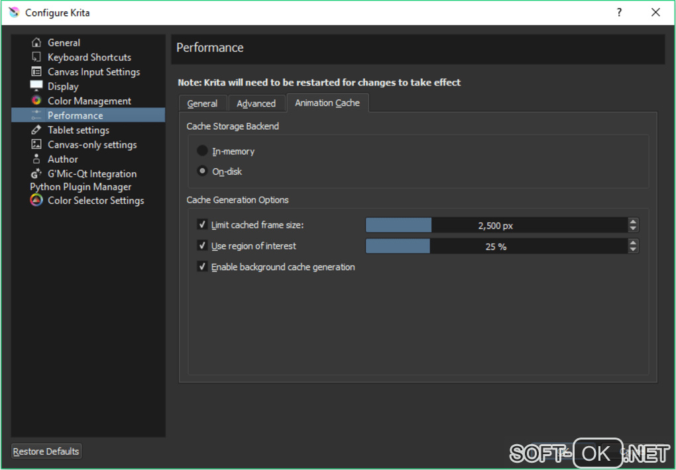Click the Krita logo in title bar
676x470 pixels.
point(14,13)
